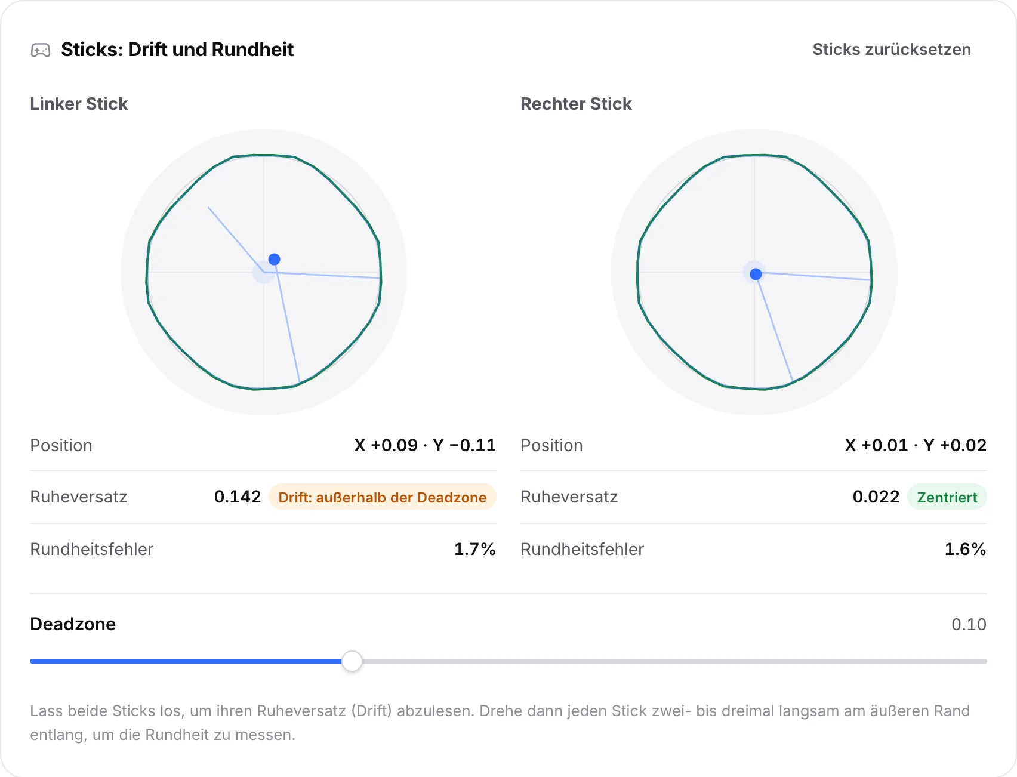The width and height of the screenshot is (1017, 777).
Task: Click the 'Sticks: Drift und Rundheit' title
Action: pos(177,50)
